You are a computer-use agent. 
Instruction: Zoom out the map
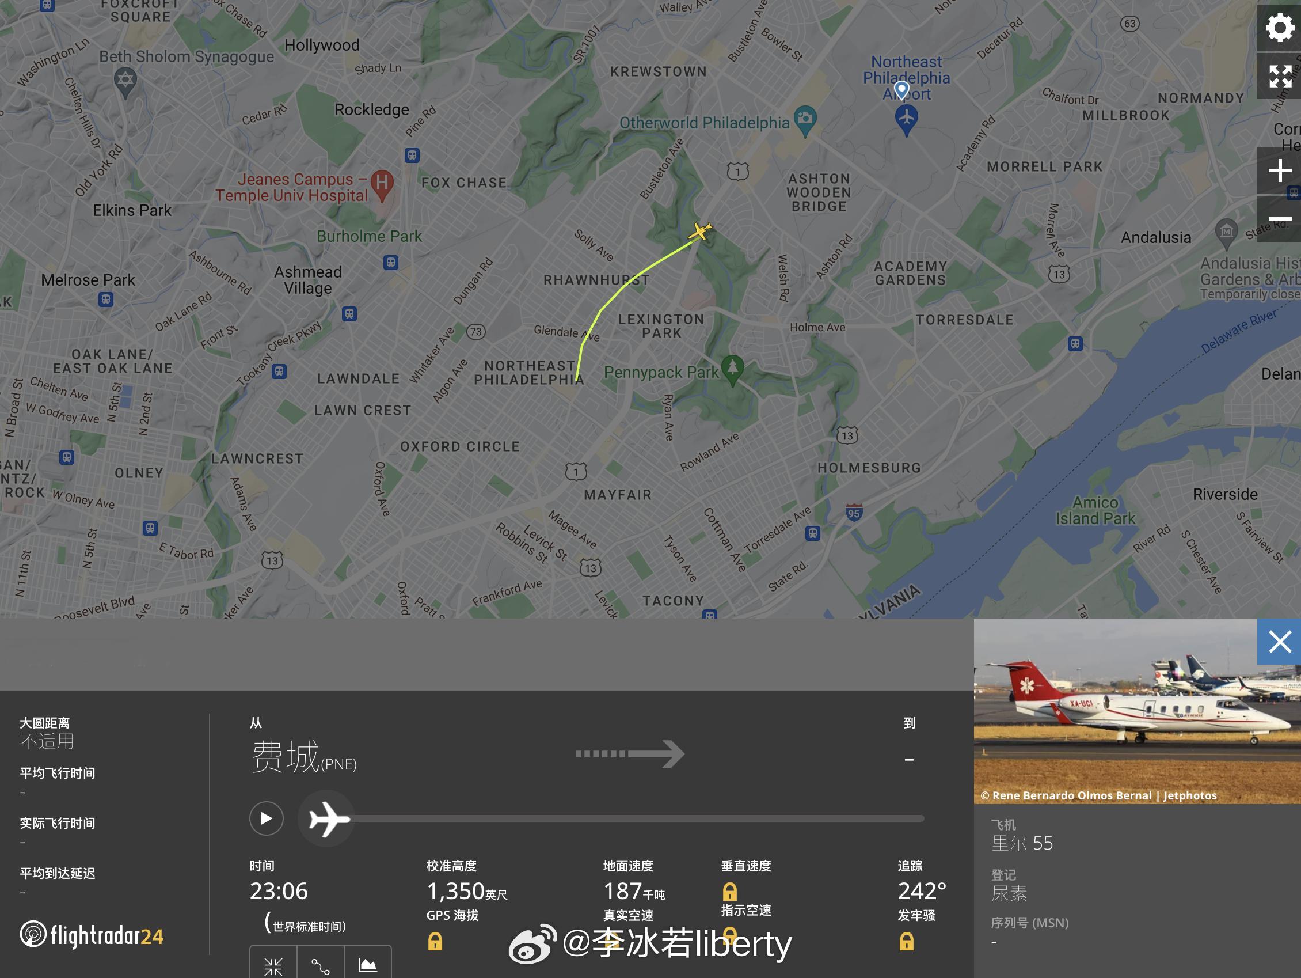[x=1279, y=219]
